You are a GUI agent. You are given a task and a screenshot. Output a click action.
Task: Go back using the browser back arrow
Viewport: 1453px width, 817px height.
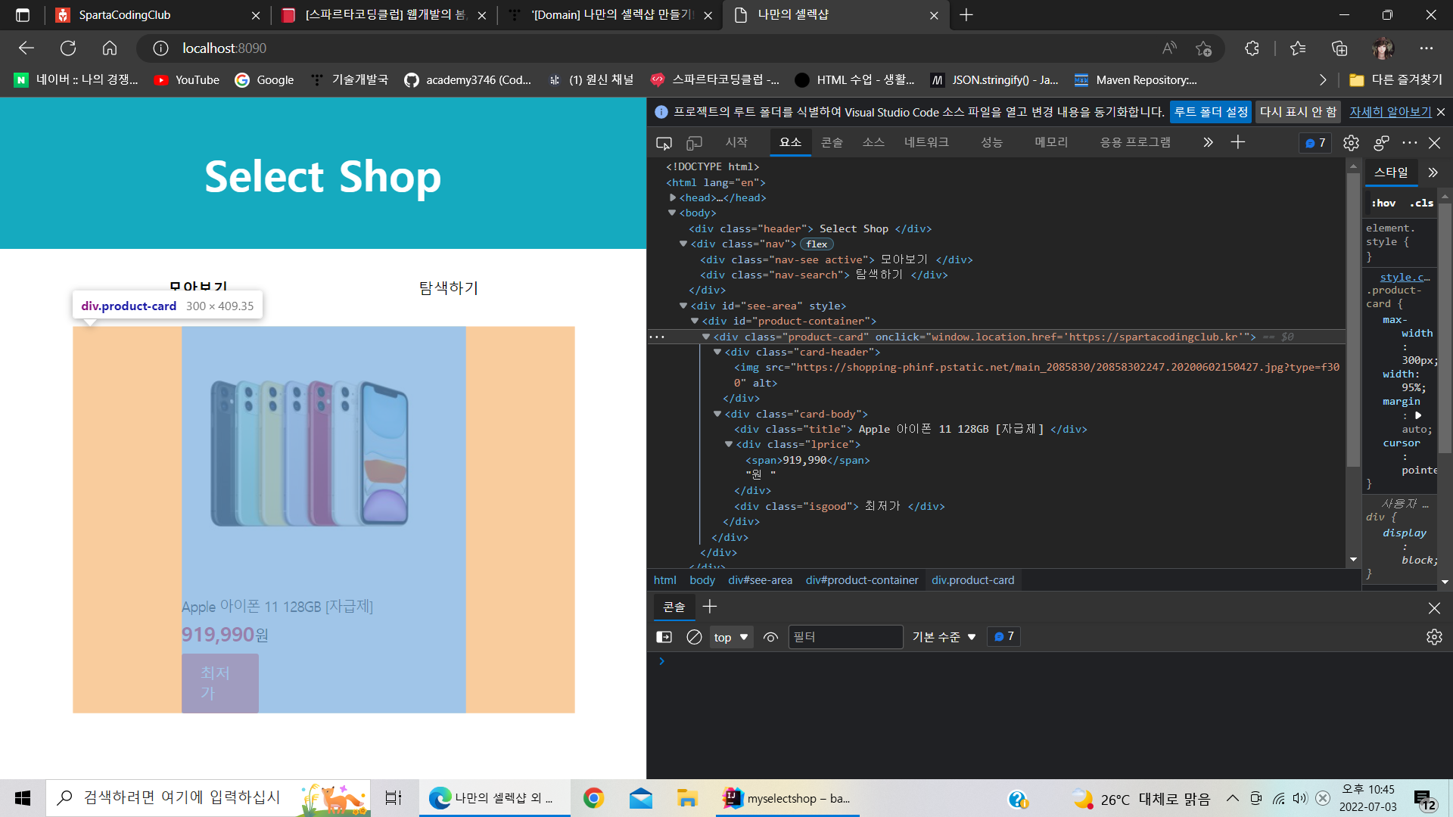[26, 48]
